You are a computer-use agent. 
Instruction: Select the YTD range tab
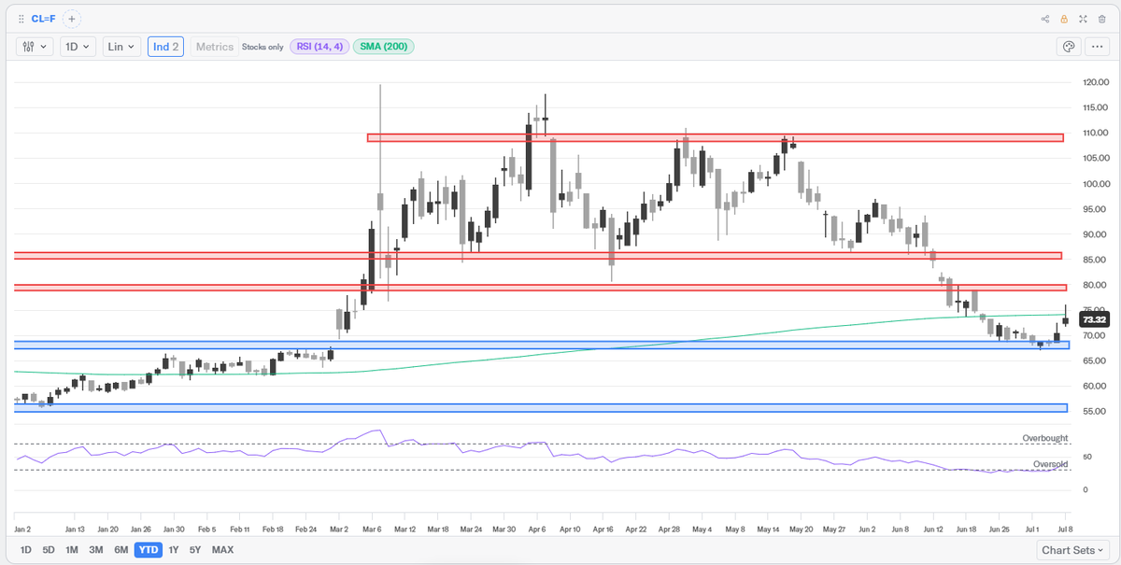[148, 550]
